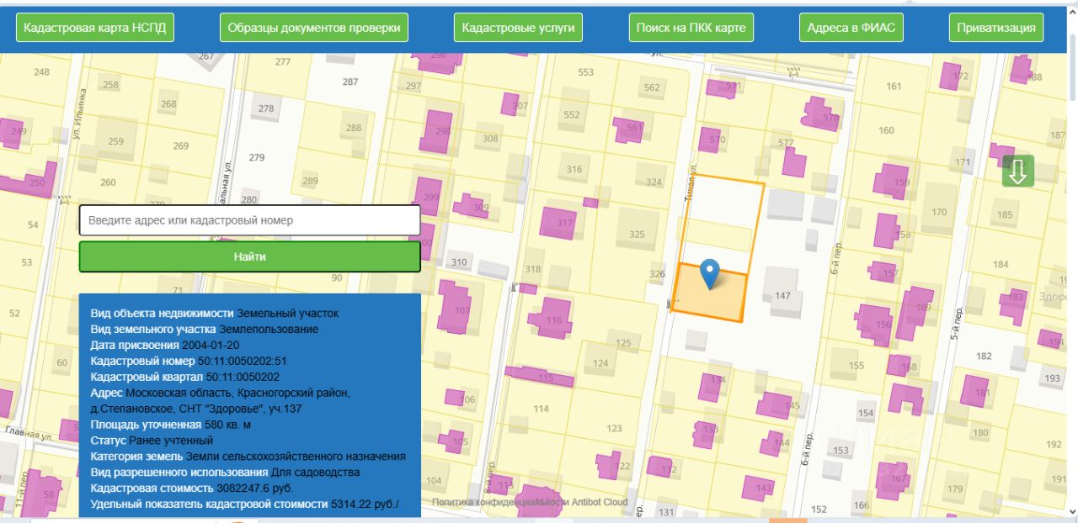Image resolution: width=1078 pixels, height=523 pixels.
Task: Go to Поиск на ПКК карте
Action: [691, 28]
